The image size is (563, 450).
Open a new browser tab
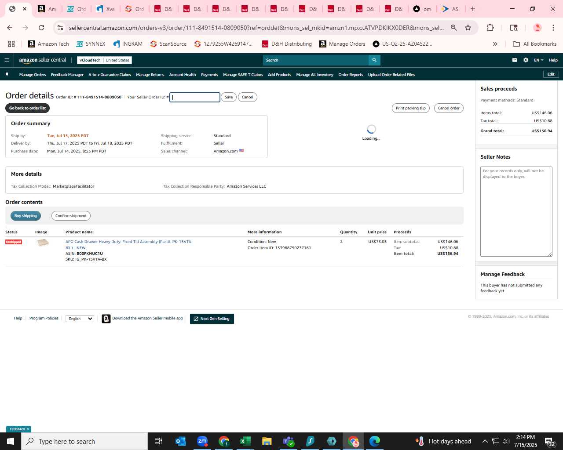pos(473,9)
